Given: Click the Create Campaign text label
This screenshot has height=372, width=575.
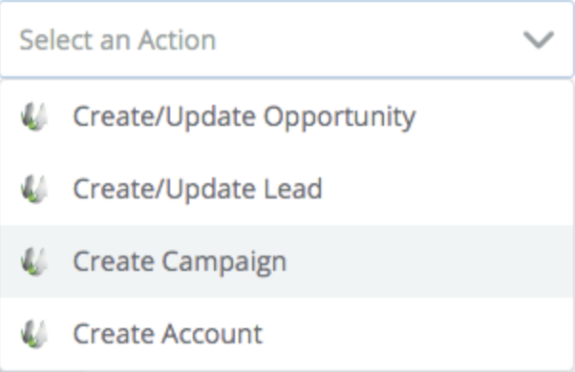Looking at the screenshot, I should click(180, 262).
